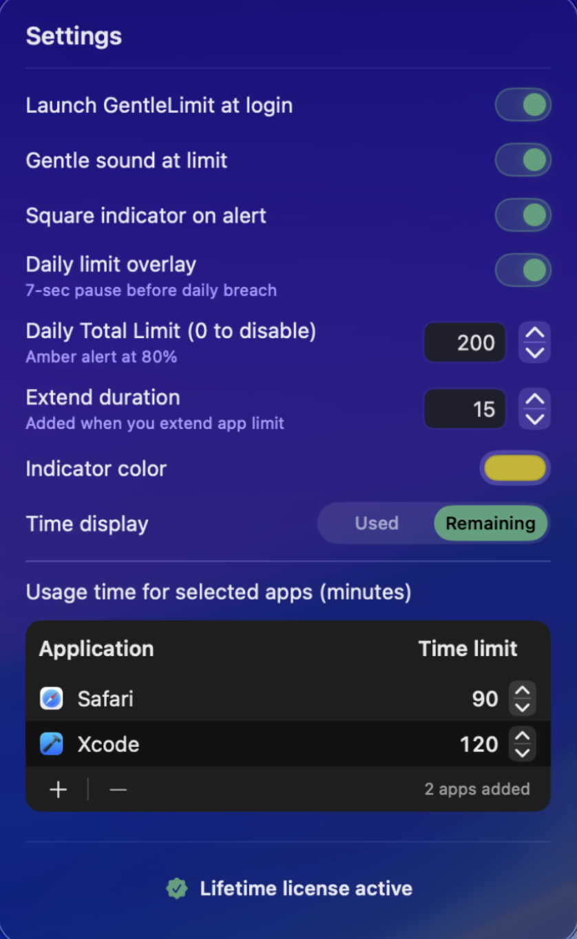The width and height of the screenshot is (577, 939).
Task: Switch Time display to Used
Action: (x=377, y=523)
